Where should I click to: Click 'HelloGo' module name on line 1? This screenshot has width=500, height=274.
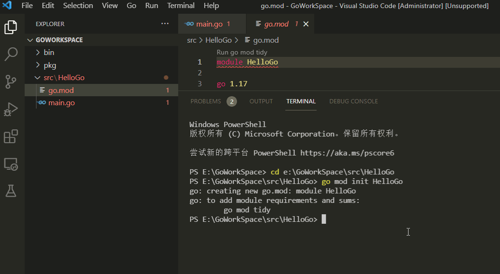tap(263, 62)
